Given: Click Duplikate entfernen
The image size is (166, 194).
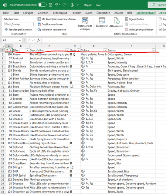Looking at the screenshot, I should click(x=50, y=24).
